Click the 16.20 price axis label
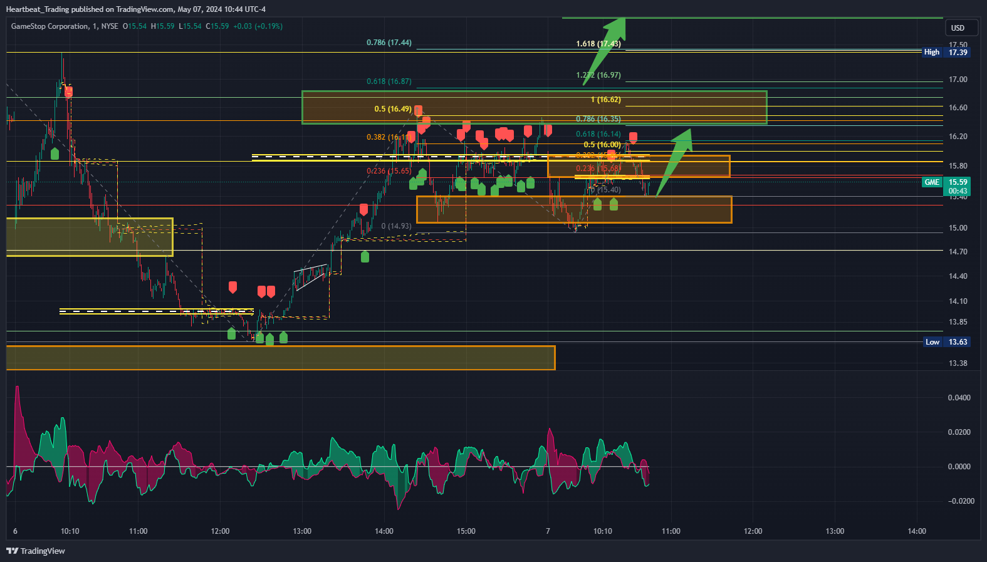This screenshot has width=987, height=562. [958, 137]
